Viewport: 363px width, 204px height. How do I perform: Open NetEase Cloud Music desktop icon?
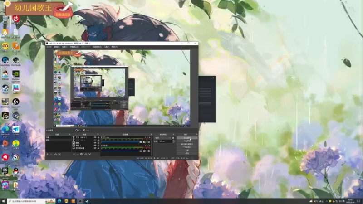tap(16, 19)
